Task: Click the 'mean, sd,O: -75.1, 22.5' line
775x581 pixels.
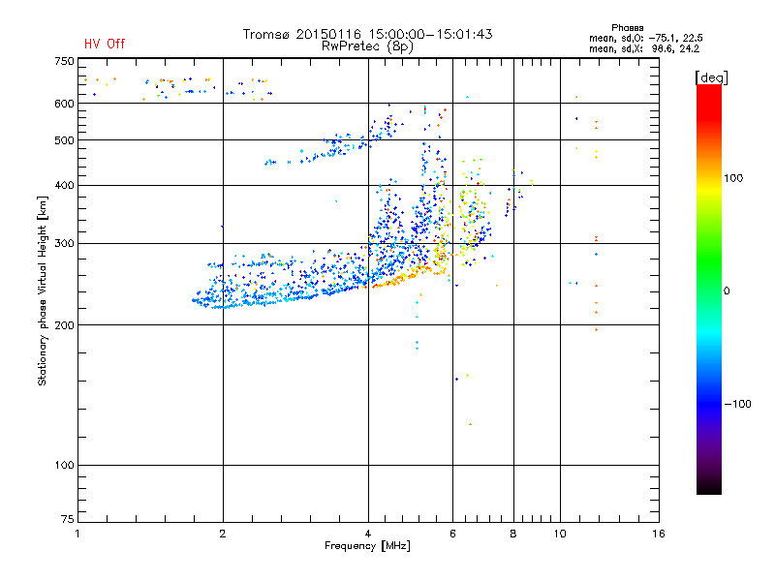Action: [645, 38]
